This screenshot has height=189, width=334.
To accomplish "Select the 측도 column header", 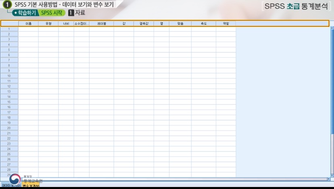I will click(204, 23).
